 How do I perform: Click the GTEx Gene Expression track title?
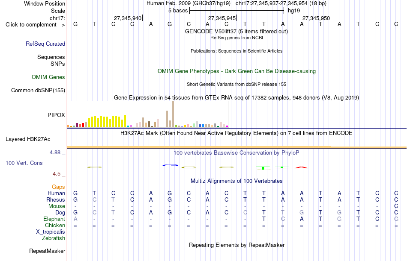point(236,98)
